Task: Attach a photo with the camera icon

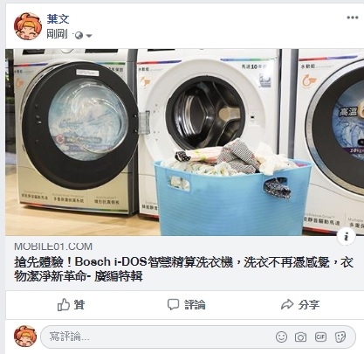Action: 300,337
